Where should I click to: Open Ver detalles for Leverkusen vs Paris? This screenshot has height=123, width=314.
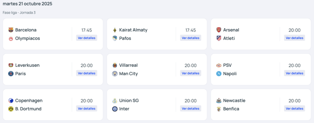pos(87,73)
